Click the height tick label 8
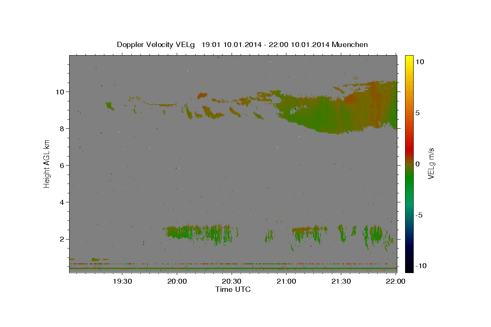491x327 pixels. click(62, 128)
